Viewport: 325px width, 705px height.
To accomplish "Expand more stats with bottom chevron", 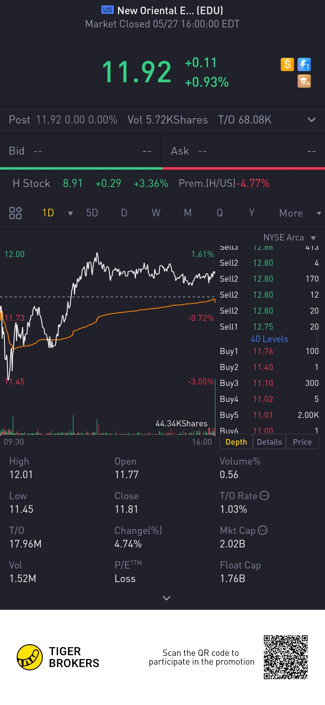I will (x=166, y=598).
